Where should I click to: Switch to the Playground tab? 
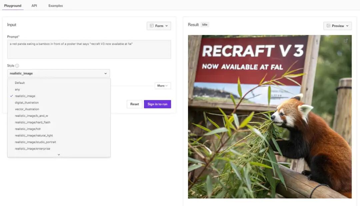coord(13,6)
